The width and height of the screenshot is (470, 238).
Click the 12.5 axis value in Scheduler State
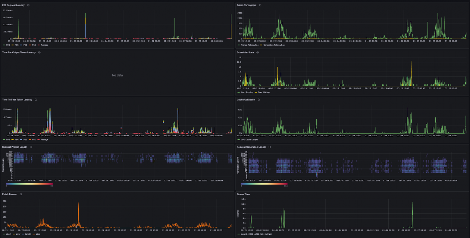239,62
